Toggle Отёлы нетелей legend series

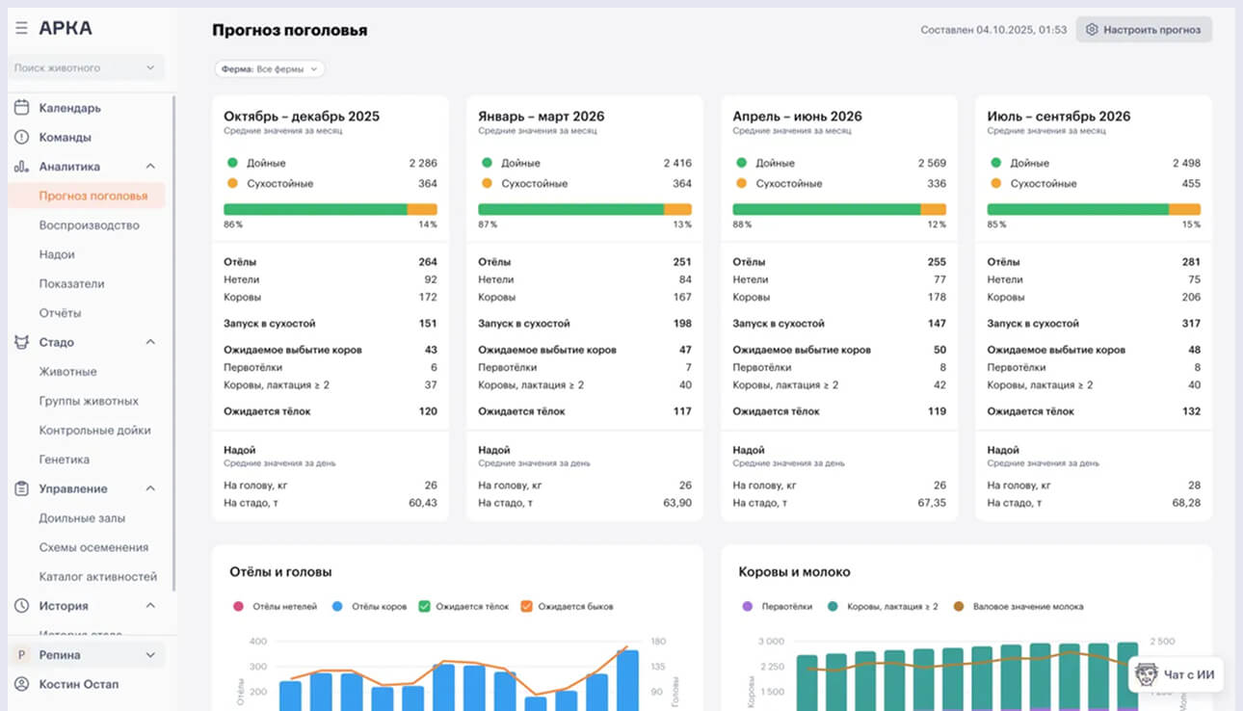coord(238,607)
